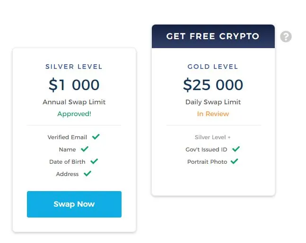Click the Swap Now button
This screenshot has width=306, height=243.
click(x=74, y=204)
